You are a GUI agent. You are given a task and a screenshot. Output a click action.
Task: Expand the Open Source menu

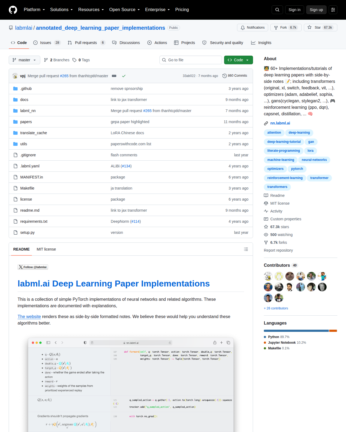pyautogui.click(x=125, y=10)
